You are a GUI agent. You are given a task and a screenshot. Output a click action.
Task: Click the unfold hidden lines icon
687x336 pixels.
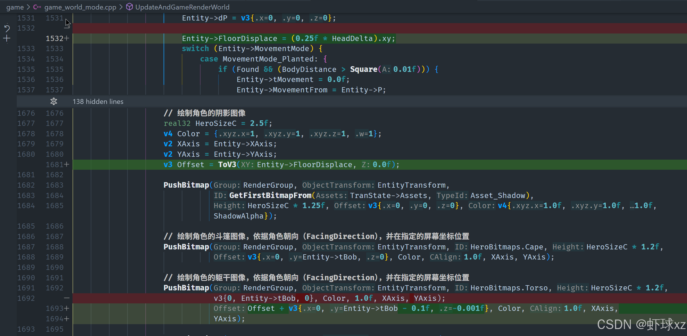pyautogui.click(x=54, y=101)
